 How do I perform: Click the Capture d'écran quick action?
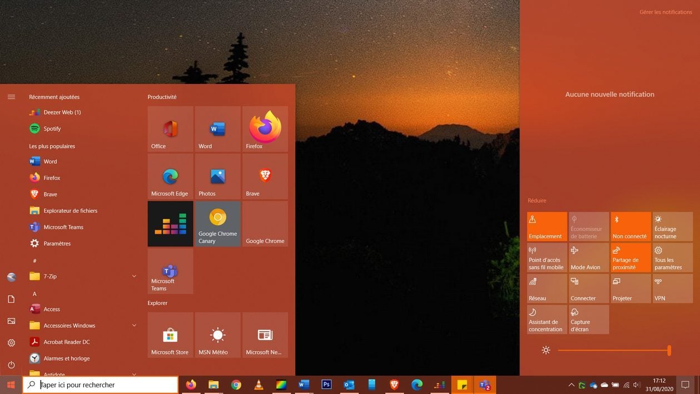tap(589, 319)
